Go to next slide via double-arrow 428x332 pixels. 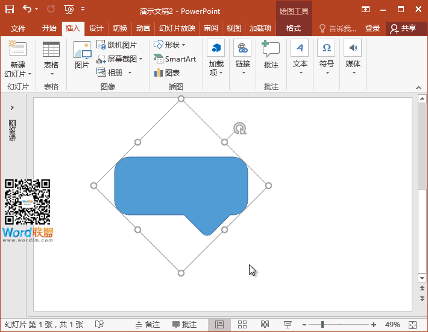(x=422, y=298)
